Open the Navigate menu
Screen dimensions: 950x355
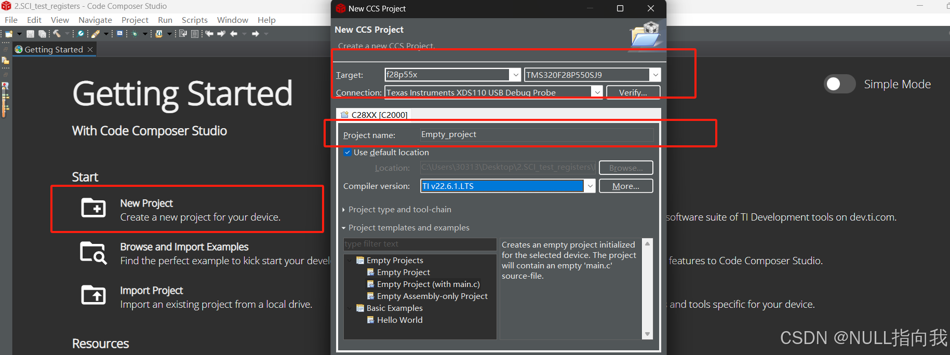click(95, 20)
